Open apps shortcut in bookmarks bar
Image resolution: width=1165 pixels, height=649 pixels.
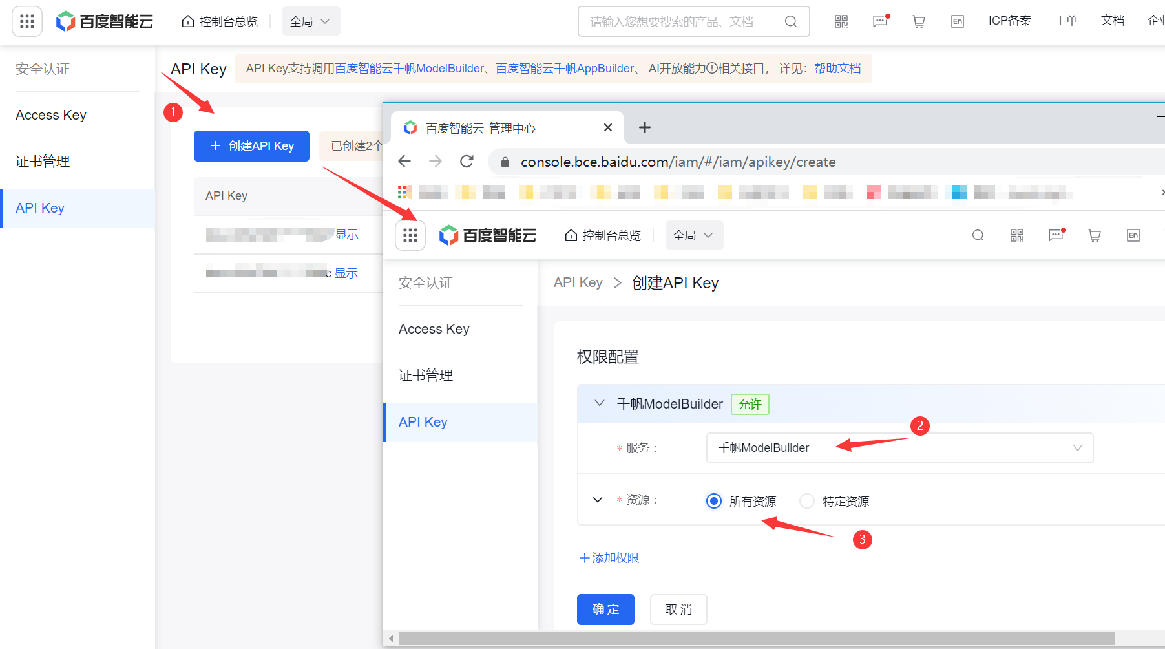click(x=404, y=192)
